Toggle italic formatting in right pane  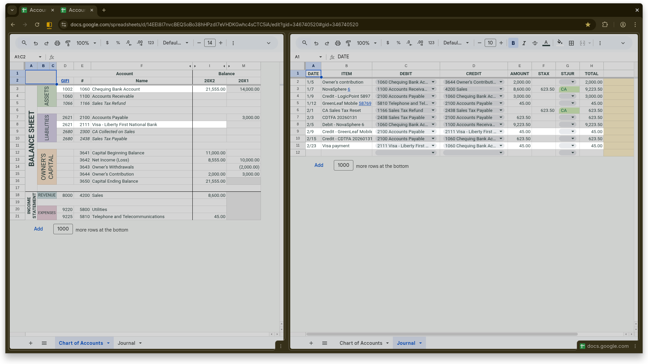(x=524, y=43)
